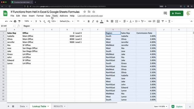
Task: Decrease decimal places
Action: click(44, 21)
